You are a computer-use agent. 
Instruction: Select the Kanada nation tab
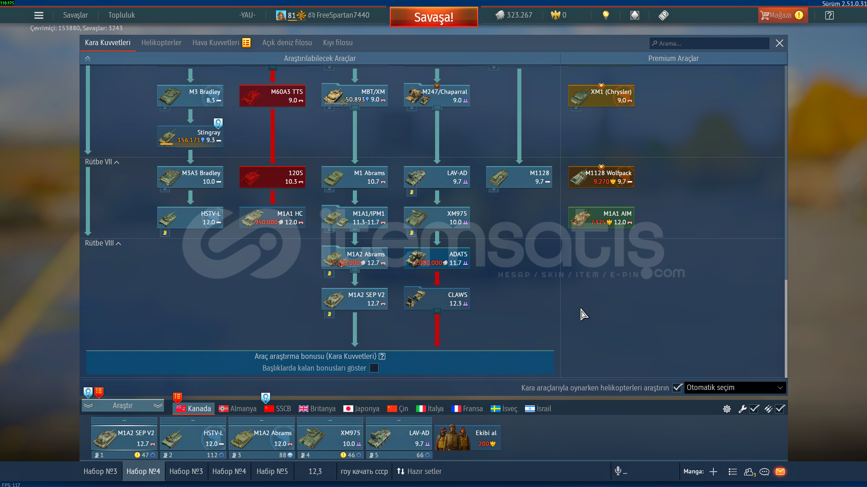click(x=193, y=409)
